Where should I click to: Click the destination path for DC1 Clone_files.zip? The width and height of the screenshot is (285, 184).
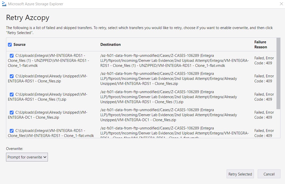click(x=169, y=115)
